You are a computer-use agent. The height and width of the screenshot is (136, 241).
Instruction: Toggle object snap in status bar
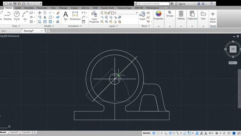coord(189,133)
